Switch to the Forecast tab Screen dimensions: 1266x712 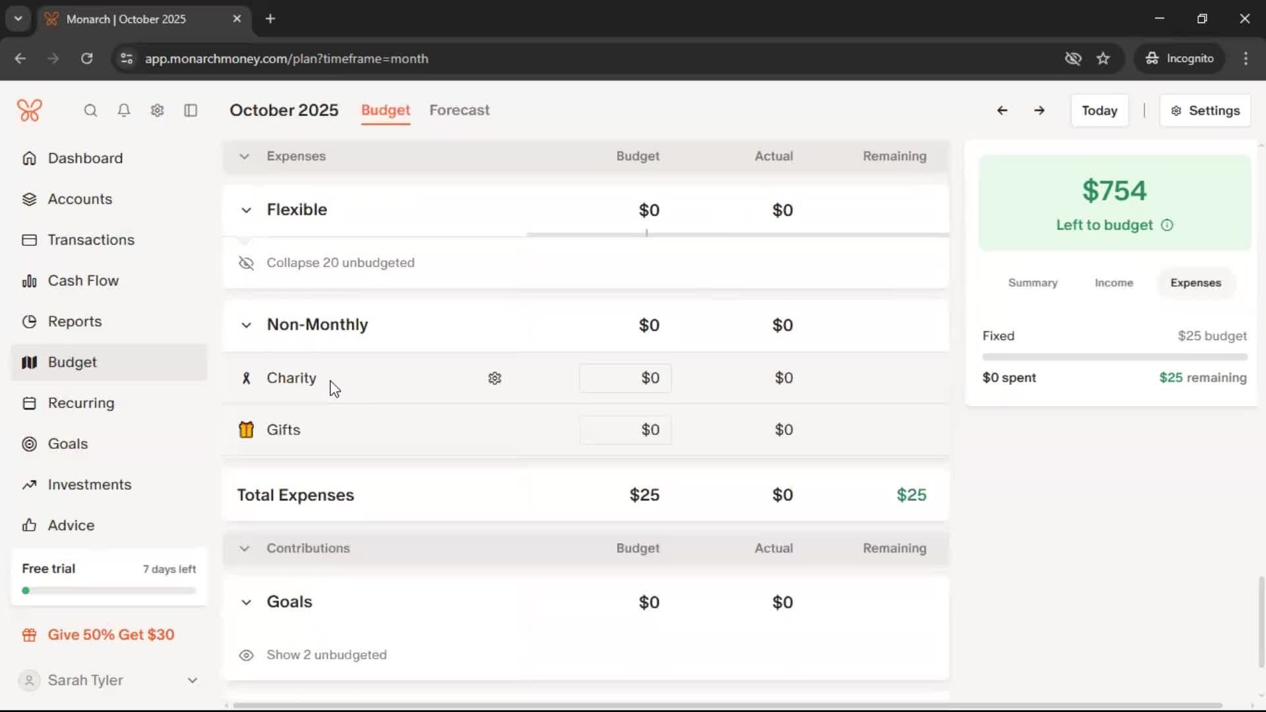(459, 110)
